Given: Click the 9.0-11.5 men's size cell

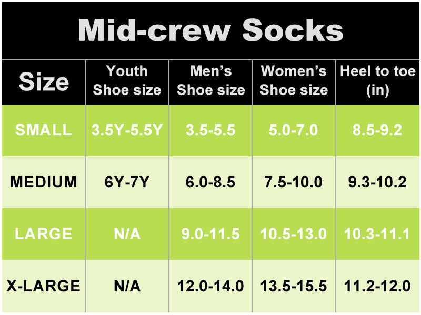Looking at the screenshot, I should pyautogui.click(x=210, y=234).
